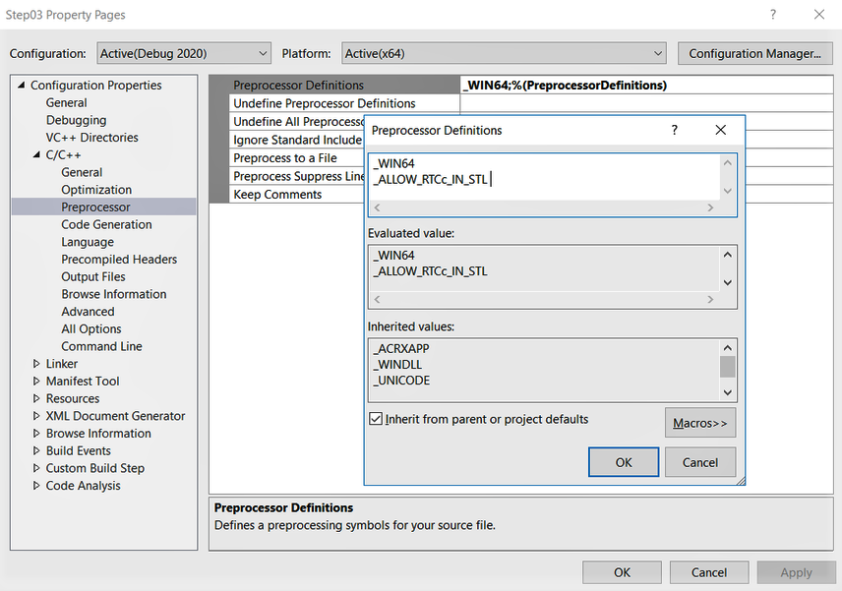The height and width of the screenshot is (591, 842).
Task: Open Configuration Manager
Action: click(x=755, y=54)
